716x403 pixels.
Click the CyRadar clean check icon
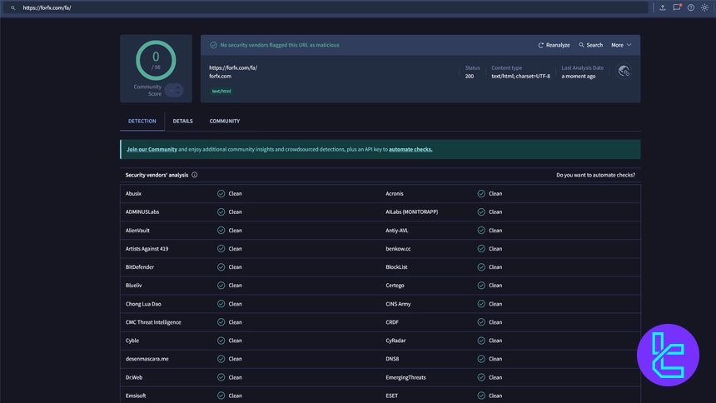(481, 341)
